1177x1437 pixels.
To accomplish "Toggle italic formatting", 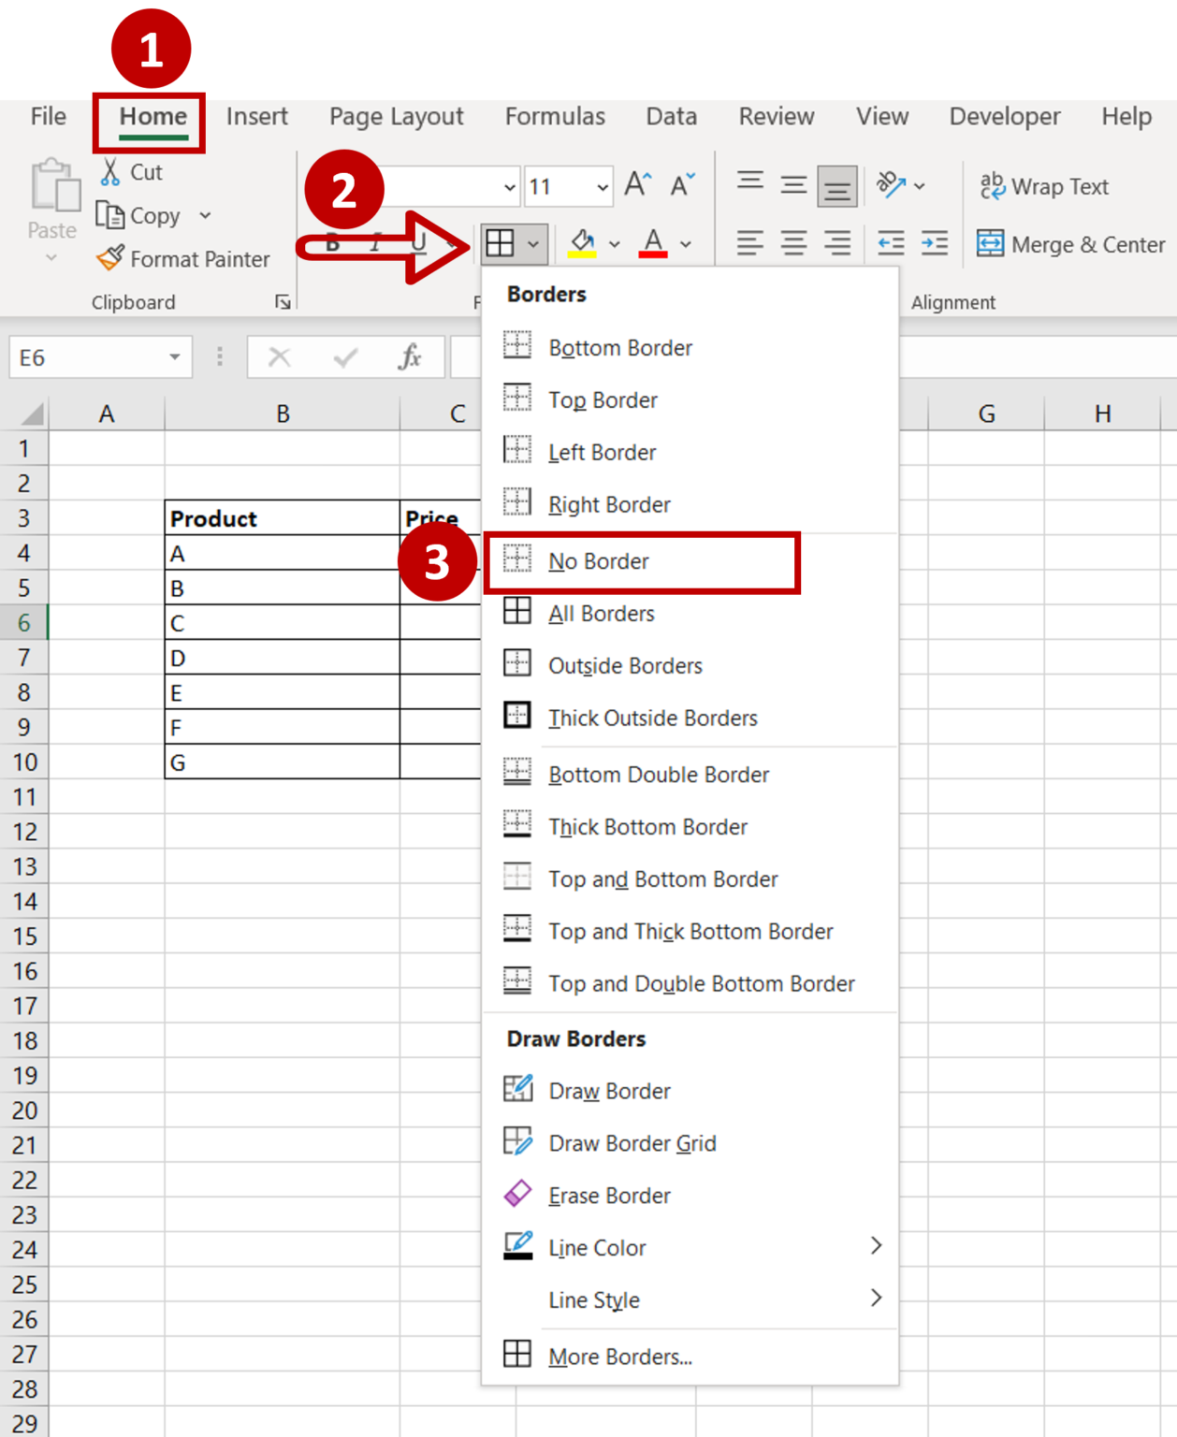I will point(373,242).
